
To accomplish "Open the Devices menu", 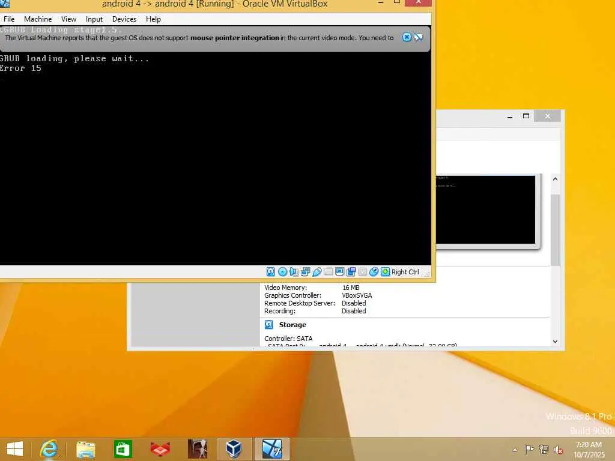I will point(124,19).
